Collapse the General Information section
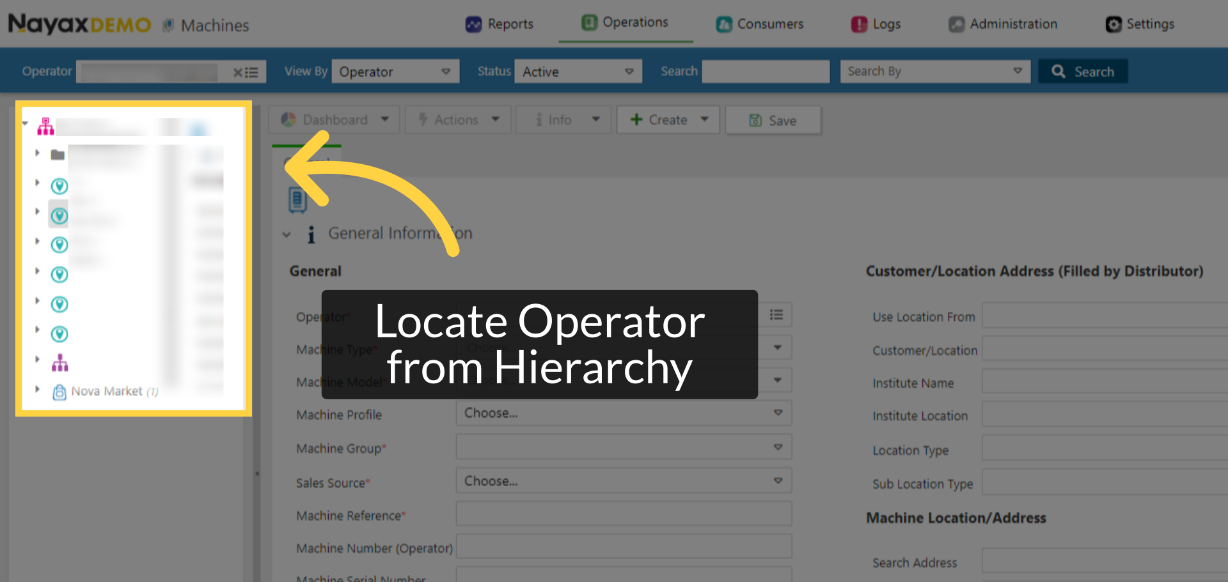Viewport: 1228px width, 582px height. (287, 234)
